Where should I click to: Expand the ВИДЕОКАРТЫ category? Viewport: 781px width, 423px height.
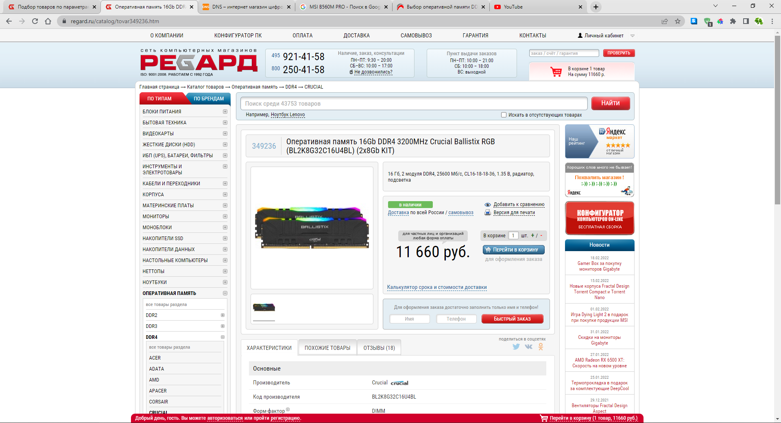(x=225, y=134)
